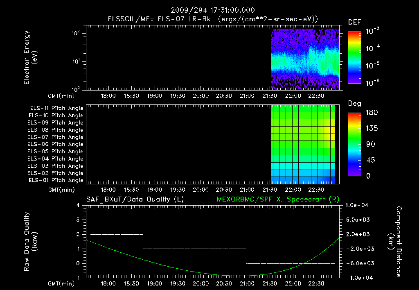Click GMT(min) label under the pitch angle panel
The image size is (419, 290).
(61, 190)
